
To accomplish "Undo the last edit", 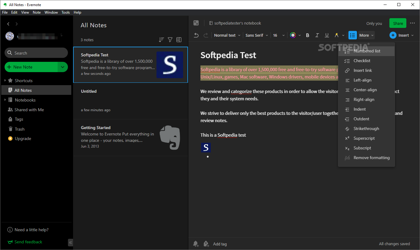I will pos(196,35).
